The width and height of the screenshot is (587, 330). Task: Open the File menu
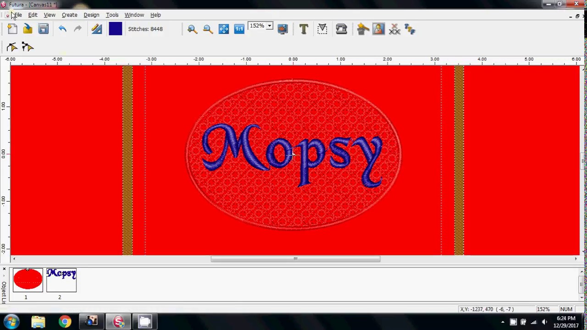coord(17,15)
